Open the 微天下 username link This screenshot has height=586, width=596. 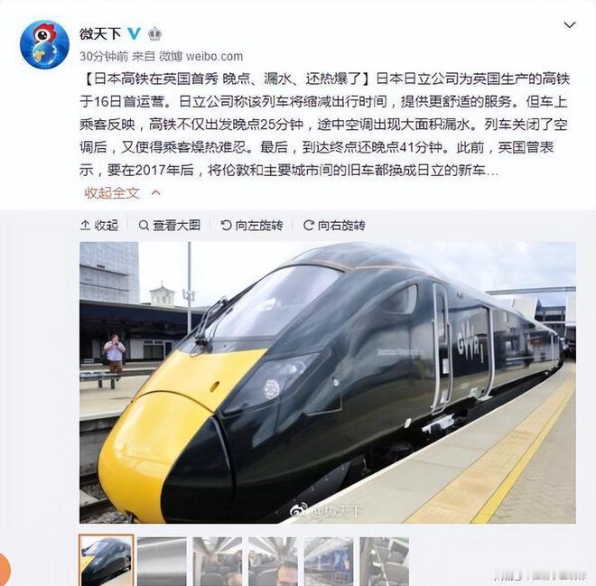point(100,33)
